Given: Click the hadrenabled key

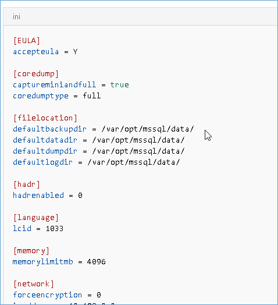Looking at the screenshot, I should (38, 196).
